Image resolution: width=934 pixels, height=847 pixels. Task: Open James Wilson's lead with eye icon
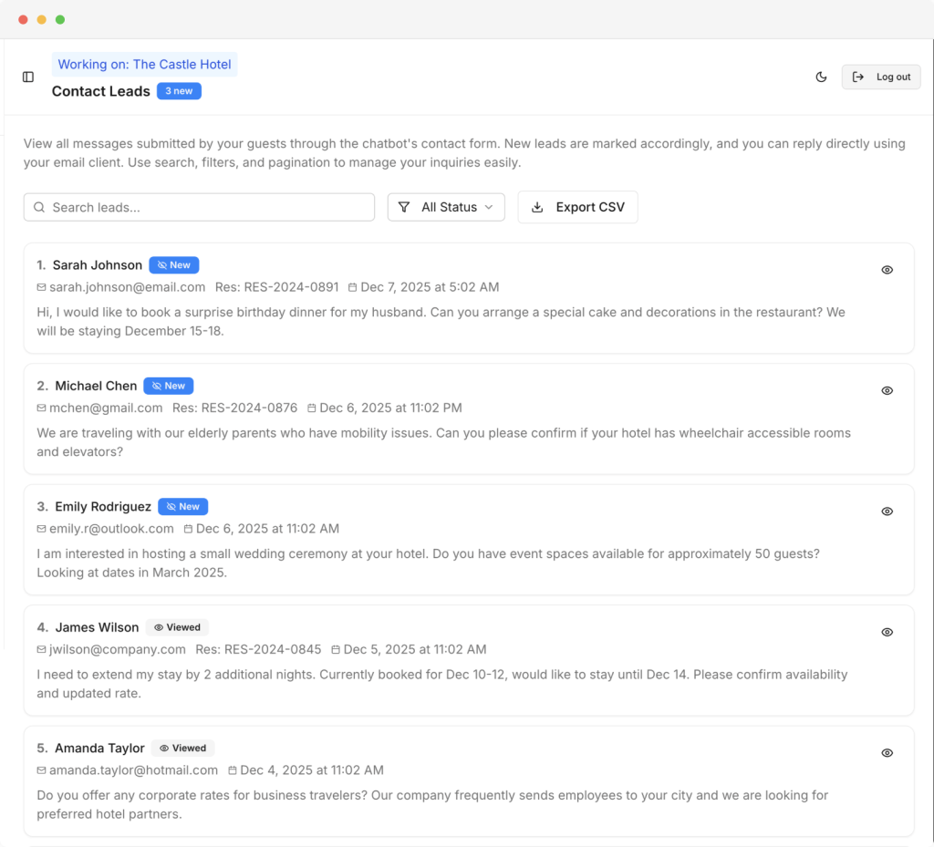887,632
